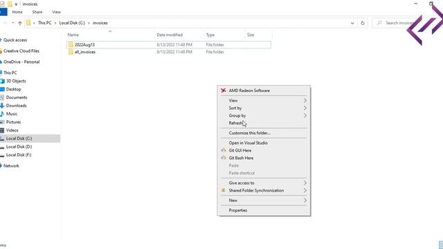Select Local Disk (F:) in sidebar
443x249 pixels.
click(19, 155)
